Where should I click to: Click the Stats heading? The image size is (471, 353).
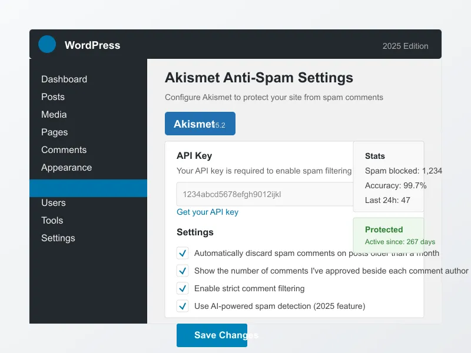(375, 156)
